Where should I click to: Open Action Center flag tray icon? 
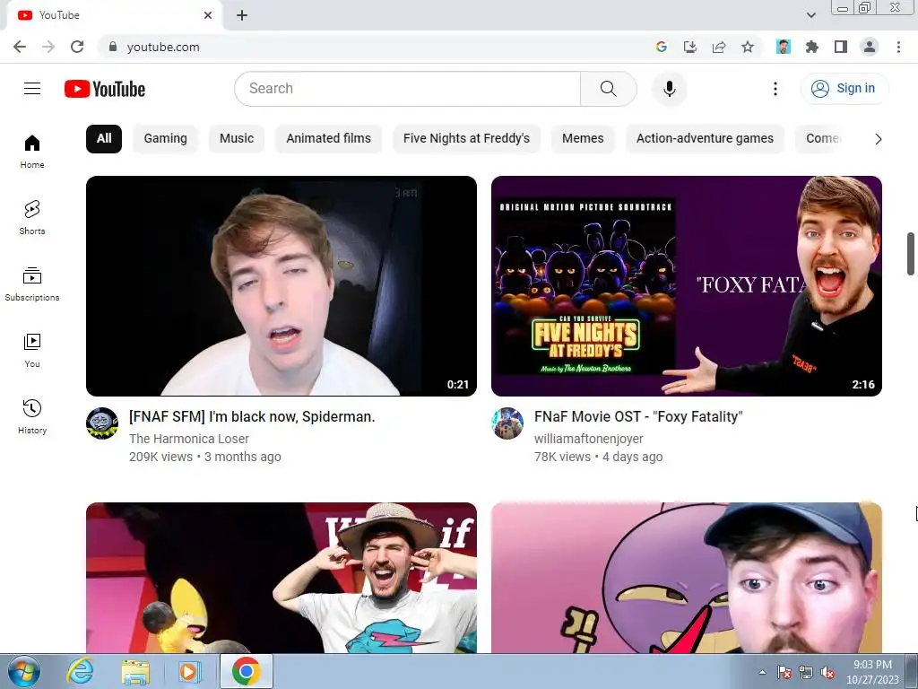coord(784,673)
